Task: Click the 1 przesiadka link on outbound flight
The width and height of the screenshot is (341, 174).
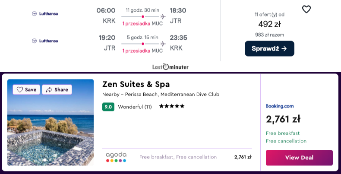Action: (x=136, y=23)
